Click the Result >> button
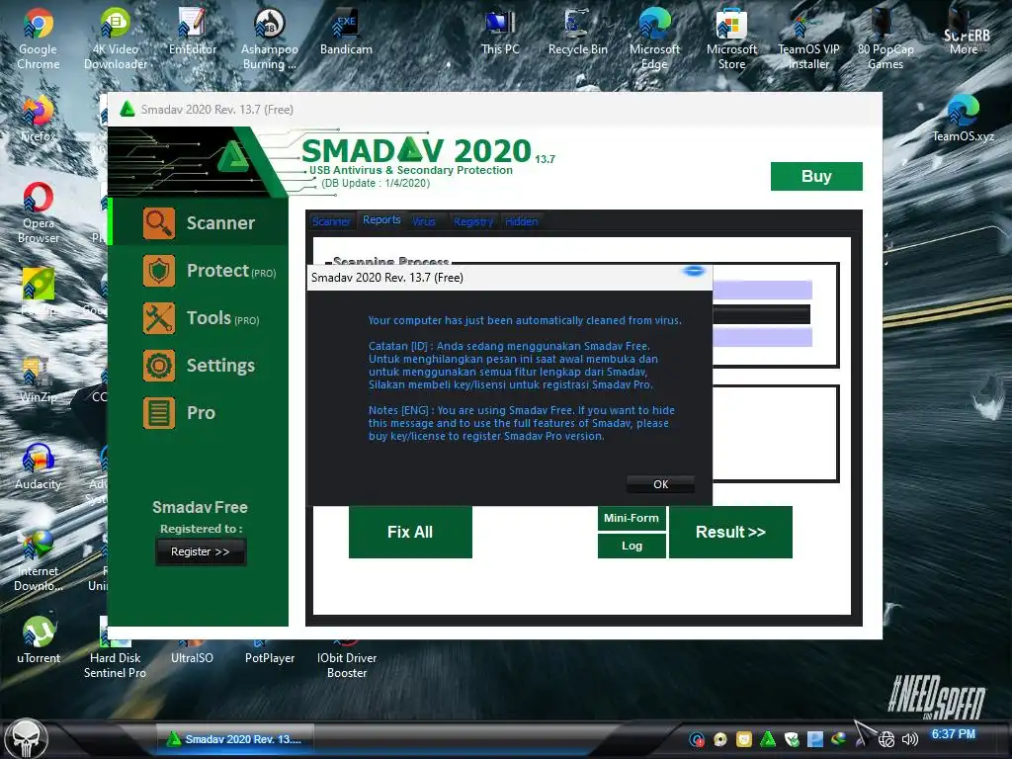This screenshot has height=759, width=1012. (x=730, y=532)
